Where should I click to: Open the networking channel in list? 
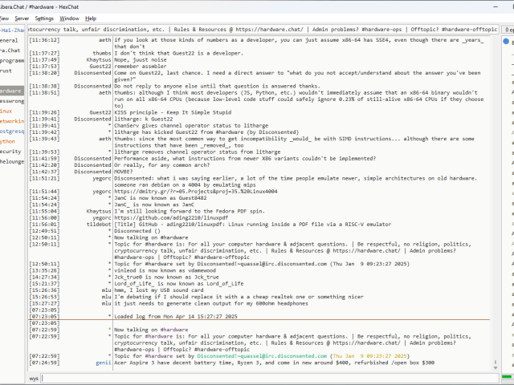tap(11, 120)
